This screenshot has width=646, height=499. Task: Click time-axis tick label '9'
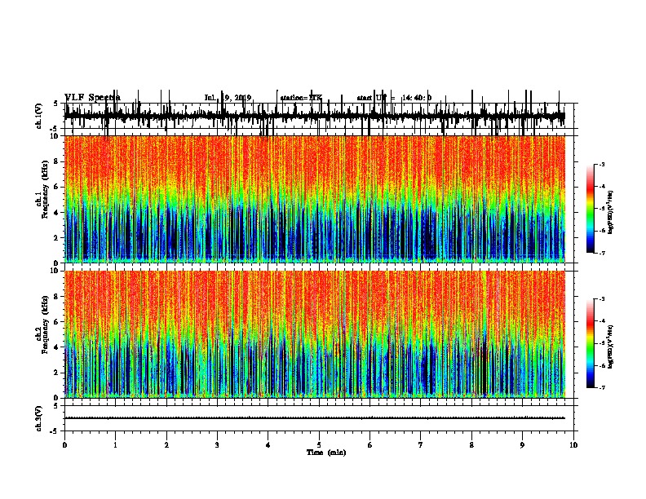click(x=522, y=445)
